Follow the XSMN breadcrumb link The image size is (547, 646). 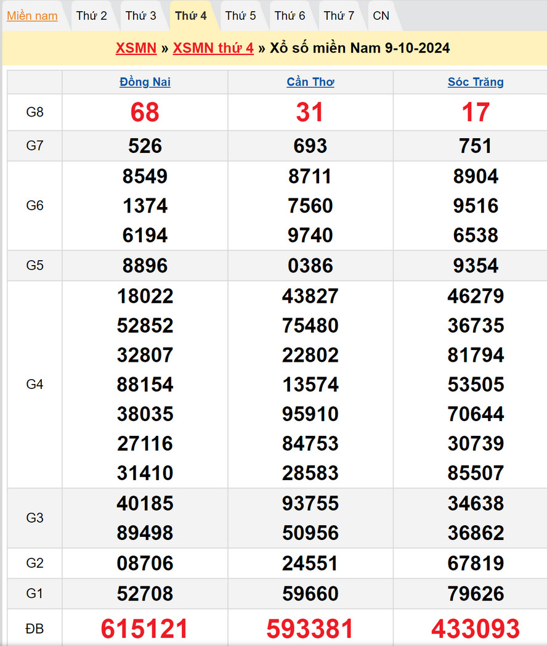[x=136, y=48]
